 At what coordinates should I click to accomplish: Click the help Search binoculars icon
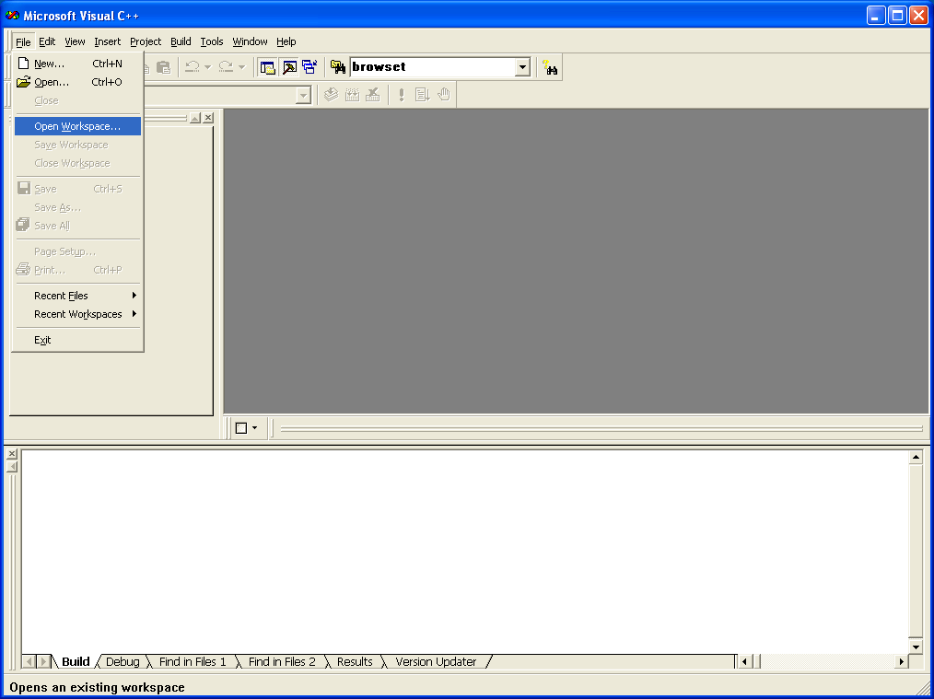[551, 67]
